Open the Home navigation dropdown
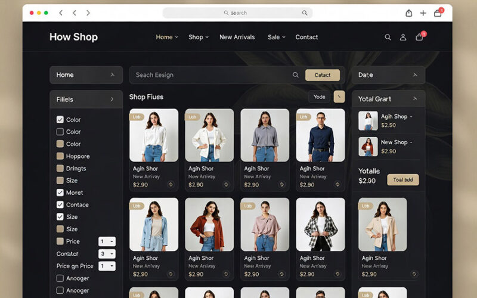 (167, 37)
